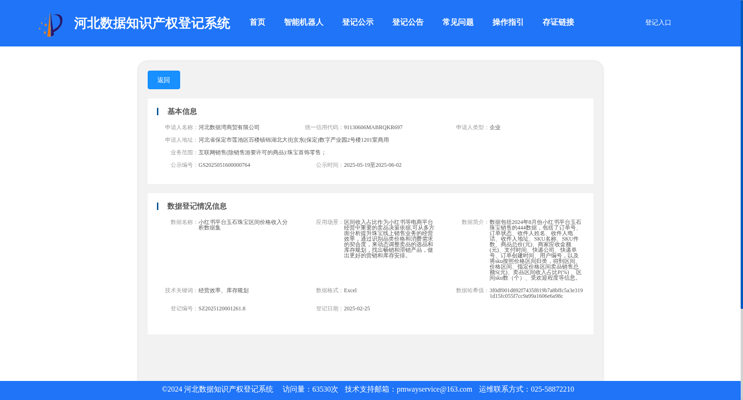Select the 基本信息 section heading

(x=182, y=111)
